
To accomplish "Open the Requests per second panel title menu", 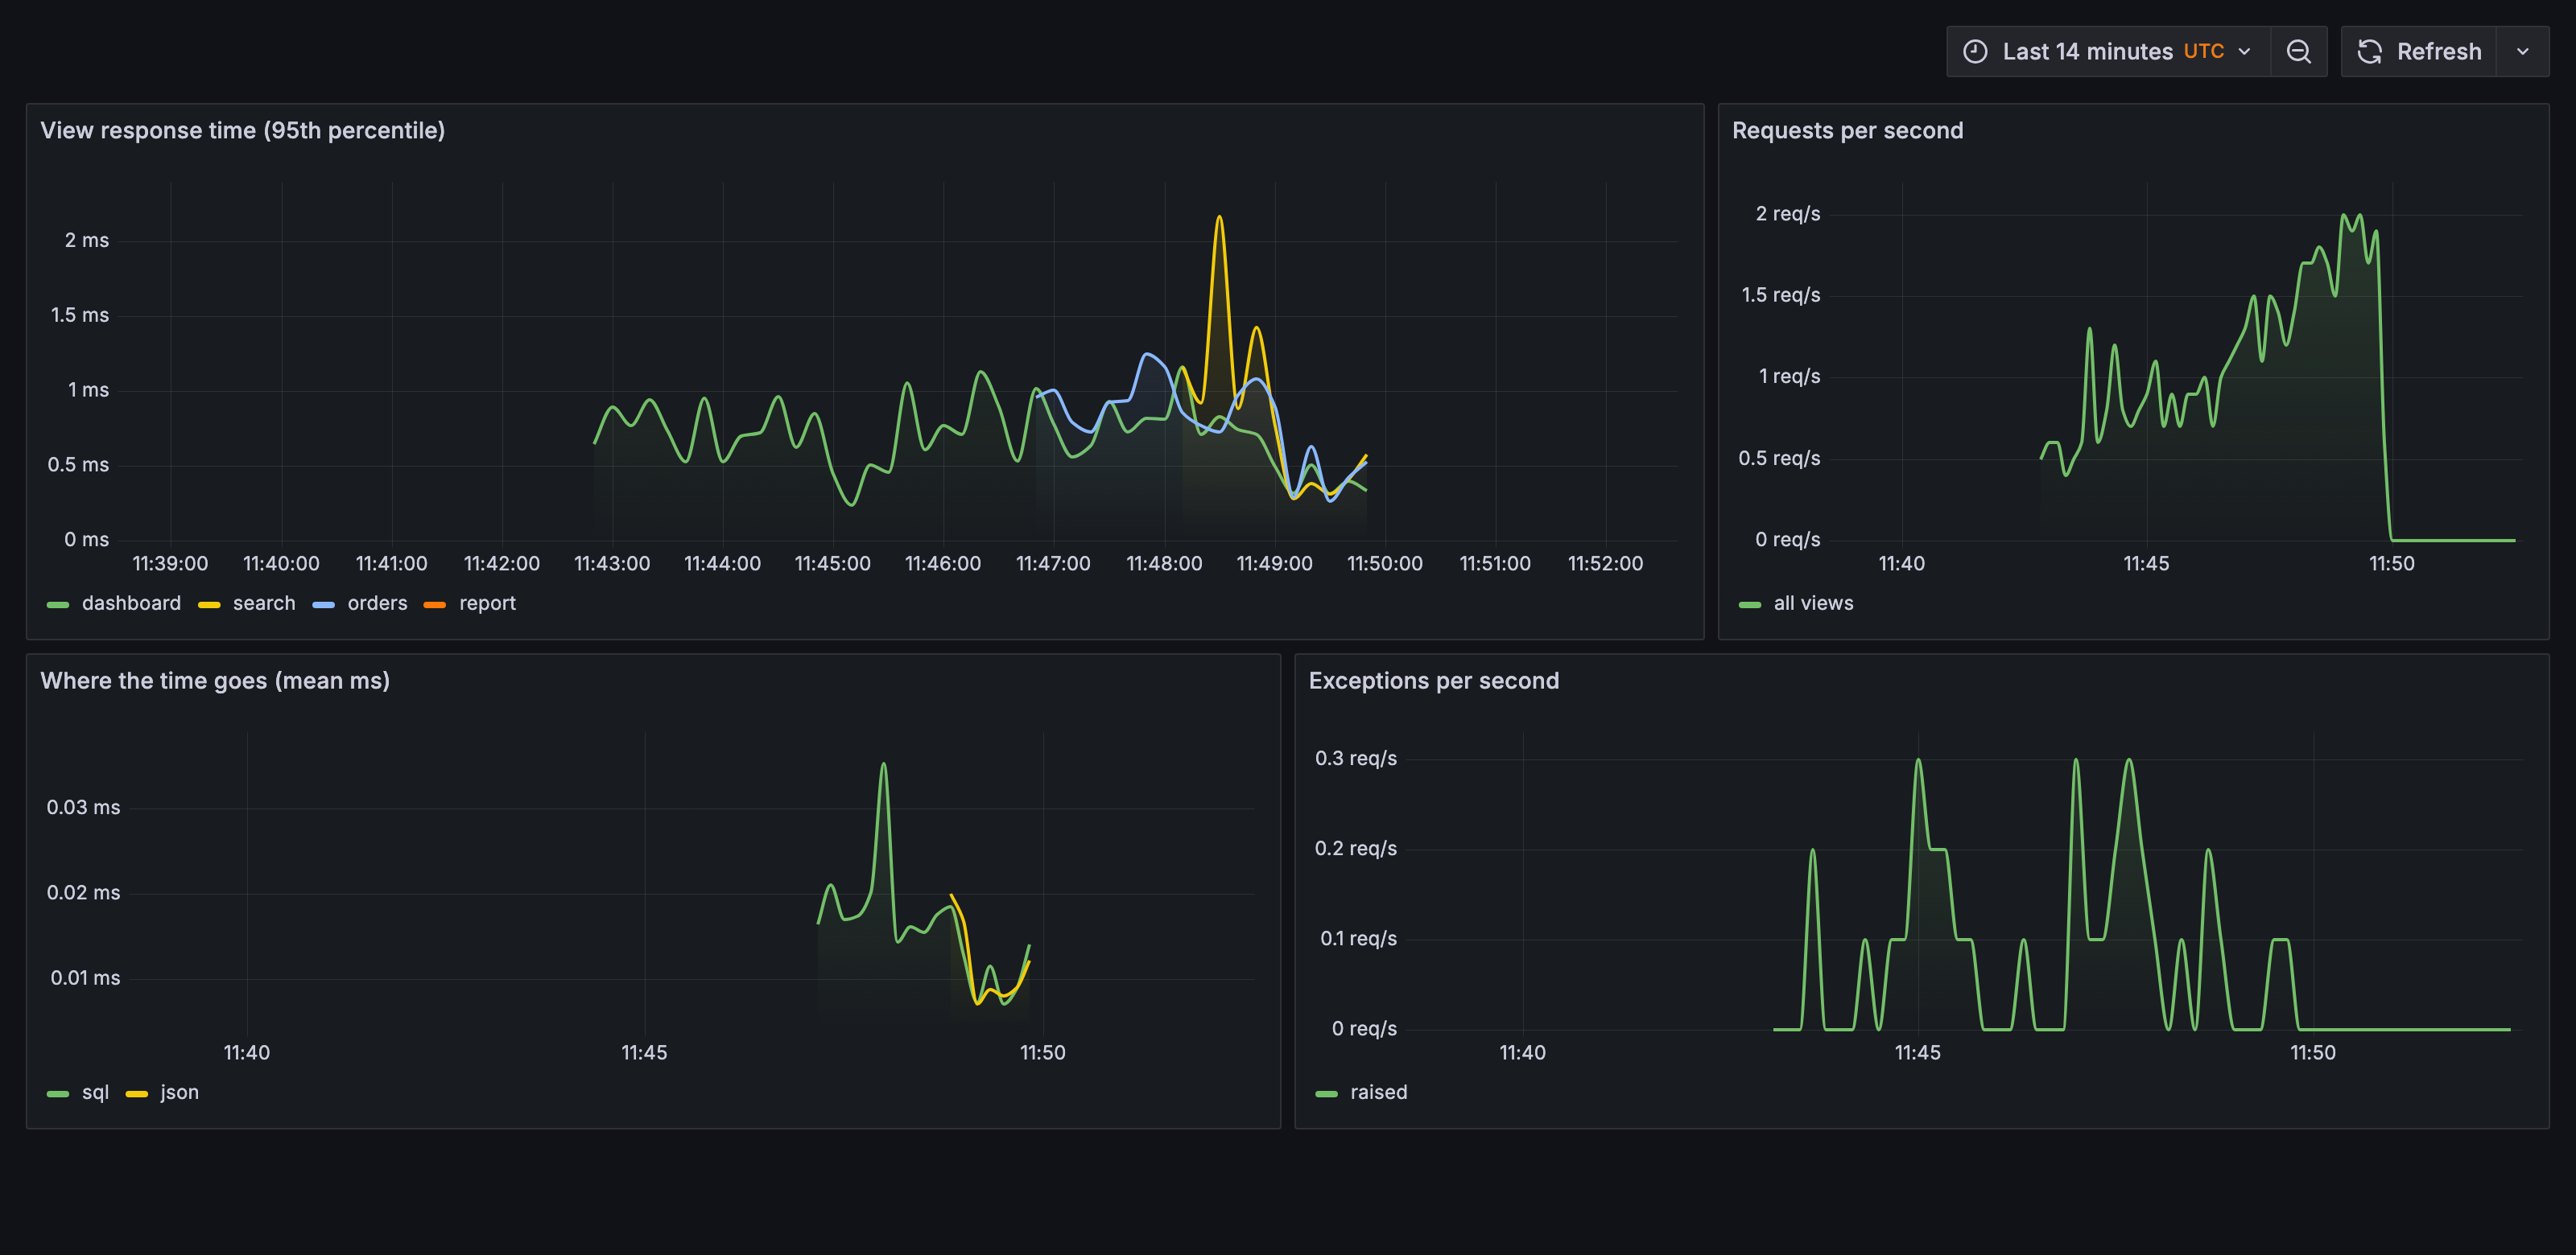I will point(1847,131).
